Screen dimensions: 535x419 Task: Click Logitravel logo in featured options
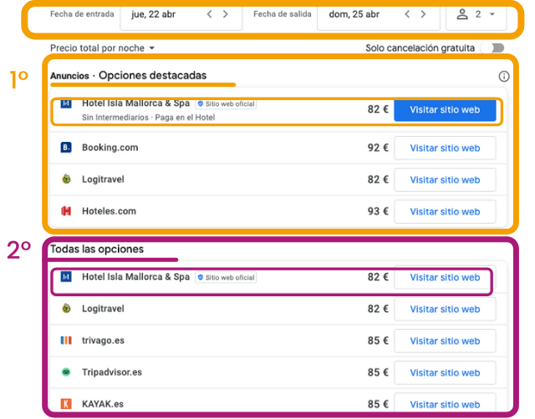pyautogui.click(x=66, y=179)
